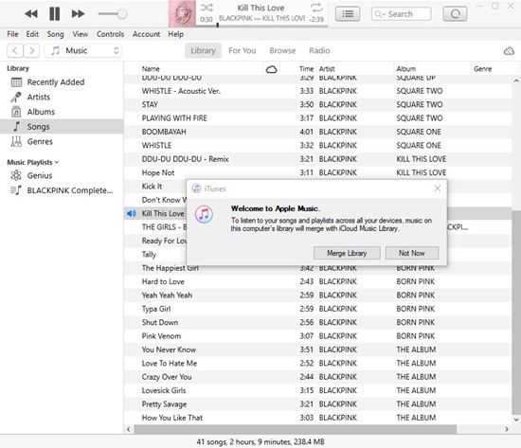Sort by the Artist column header

(x=355, y=69)
